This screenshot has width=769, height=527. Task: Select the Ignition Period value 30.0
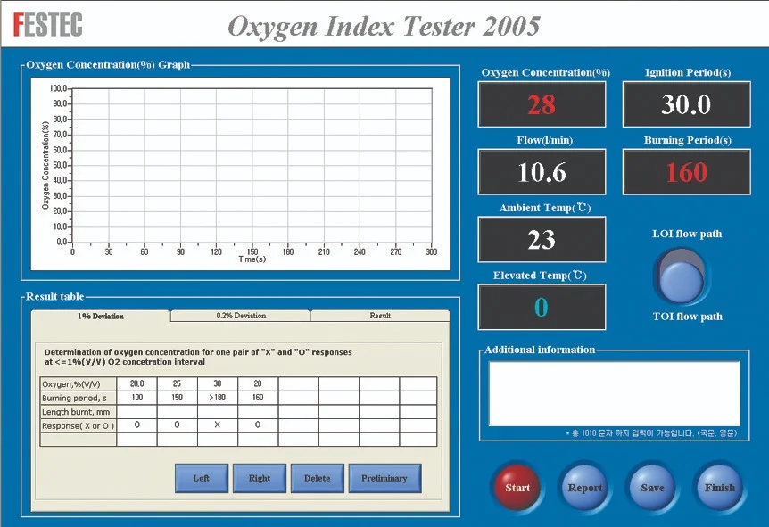(687, 104)
